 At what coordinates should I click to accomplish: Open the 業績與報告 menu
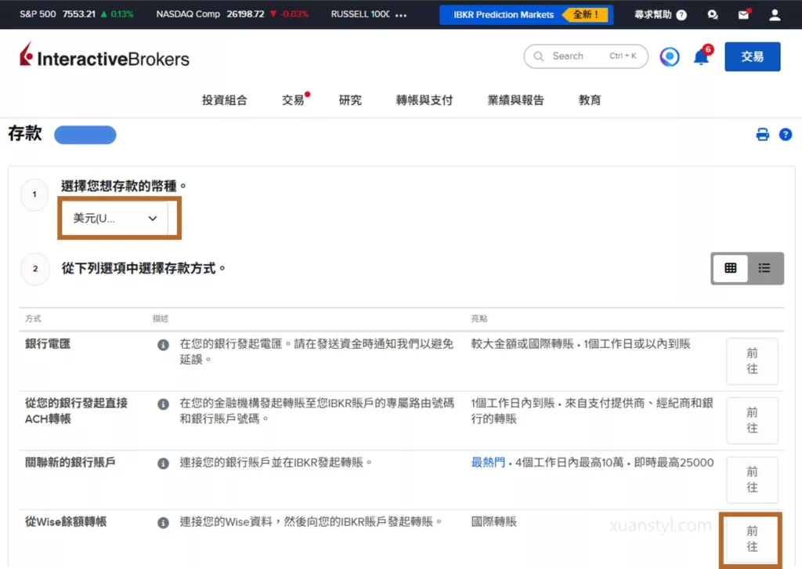click(x=515, y=100)
